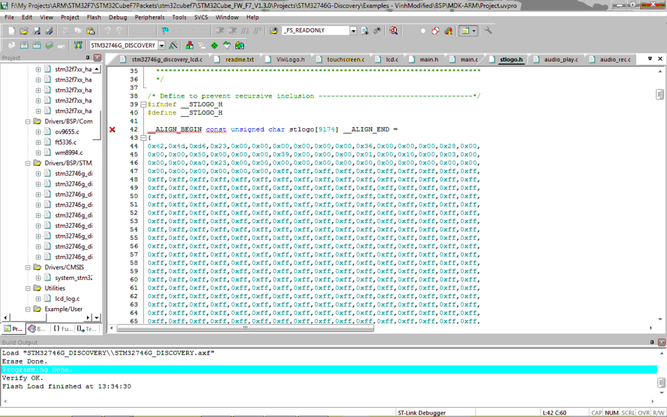Toggle the bookmark flag icon
The image size is (667, 417).
(x=165, y=31)
